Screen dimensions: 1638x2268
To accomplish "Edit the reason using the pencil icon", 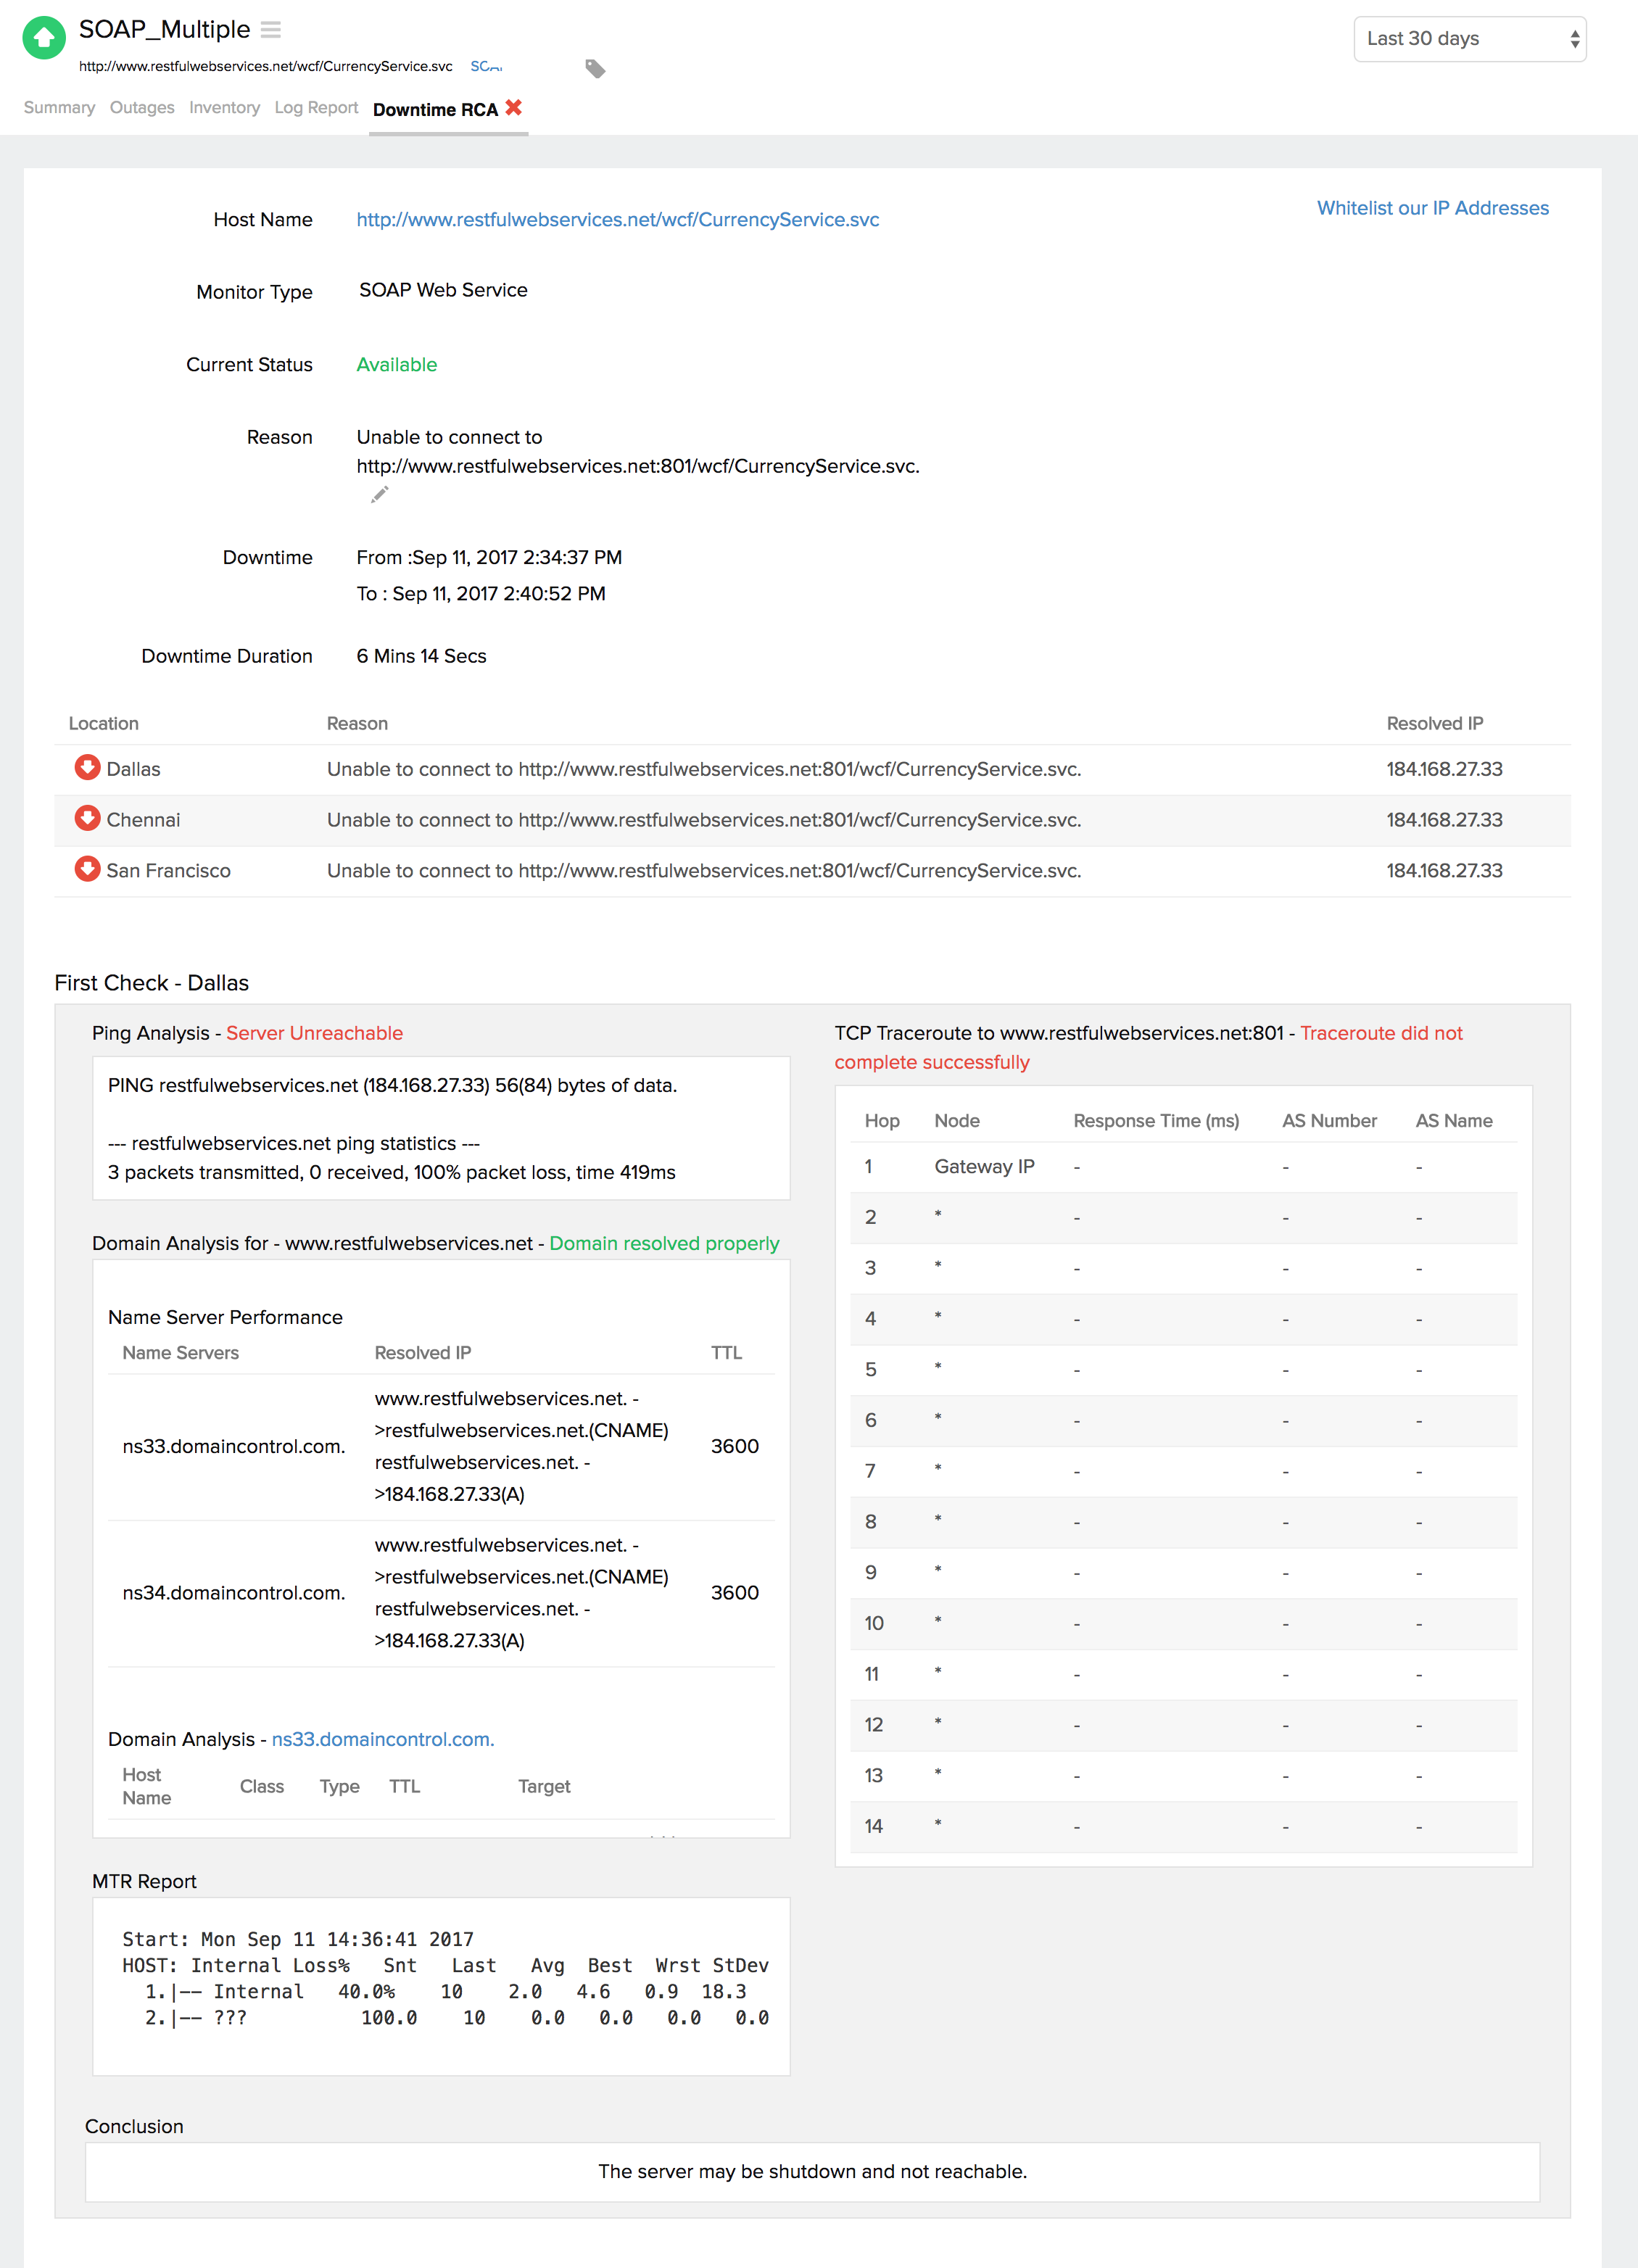I will coord(379,495).
